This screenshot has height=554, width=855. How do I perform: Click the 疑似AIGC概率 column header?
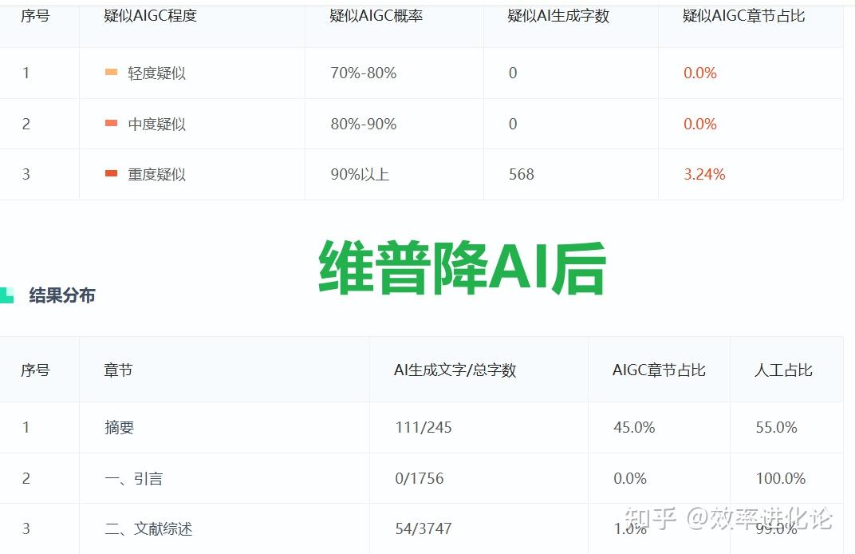coord(376,16)
